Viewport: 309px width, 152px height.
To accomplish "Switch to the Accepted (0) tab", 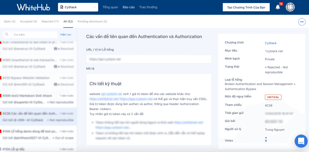I will 29,21.
